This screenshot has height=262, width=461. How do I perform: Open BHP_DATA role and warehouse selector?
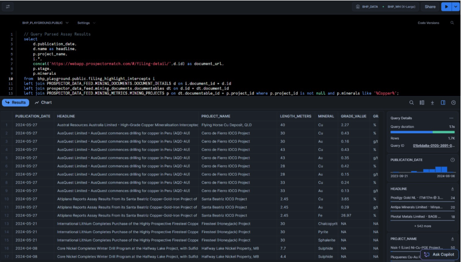[386, 6]
